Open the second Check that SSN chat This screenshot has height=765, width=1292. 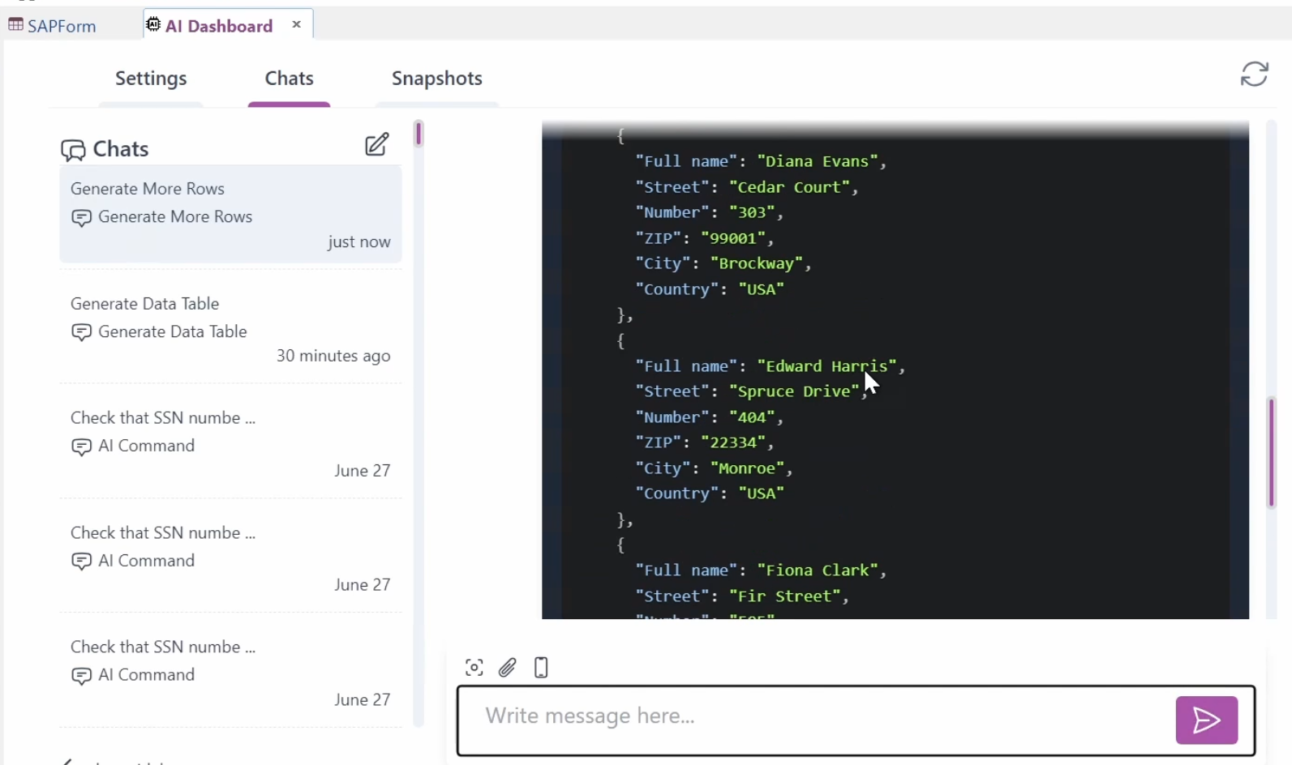(230, 558)
